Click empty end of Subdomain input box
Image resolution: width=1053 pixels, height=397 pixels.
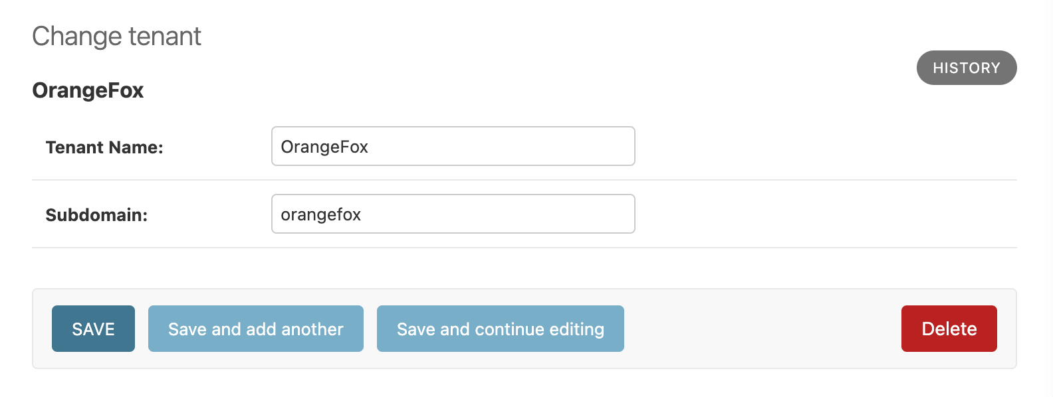coord(598,214)
